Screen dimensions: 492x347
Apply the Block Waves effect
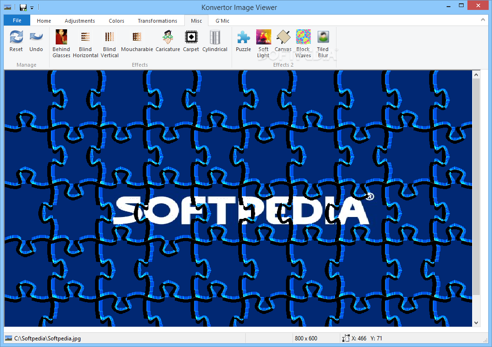(x=303, y=43)
